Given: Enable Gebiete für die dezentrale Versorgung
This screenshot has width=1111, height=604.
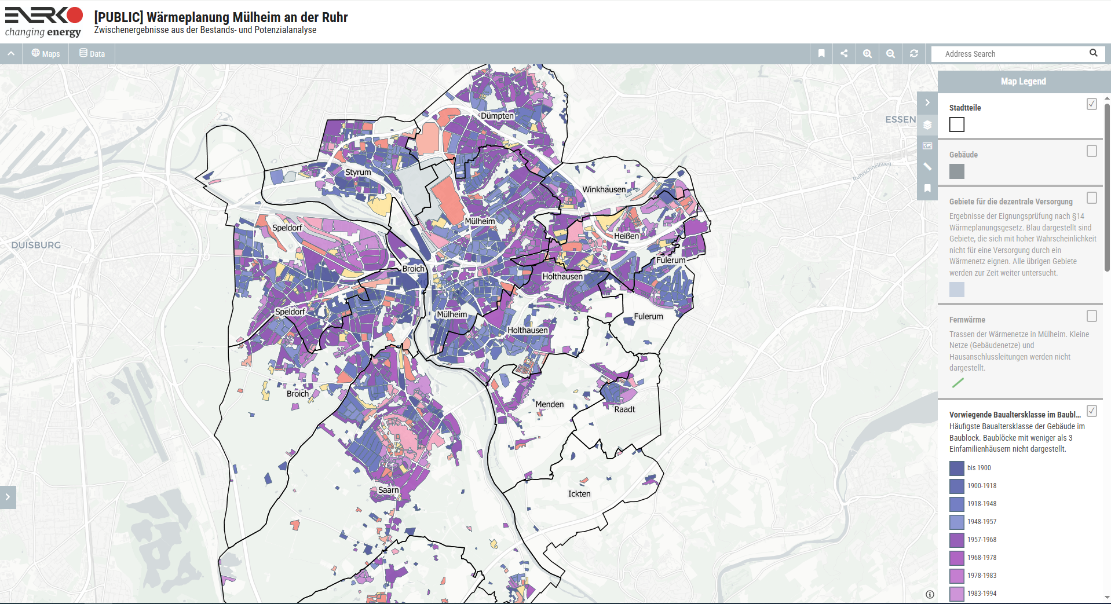Looking at the screenshot, I should pyautogui.click(x=1091, y=198).
